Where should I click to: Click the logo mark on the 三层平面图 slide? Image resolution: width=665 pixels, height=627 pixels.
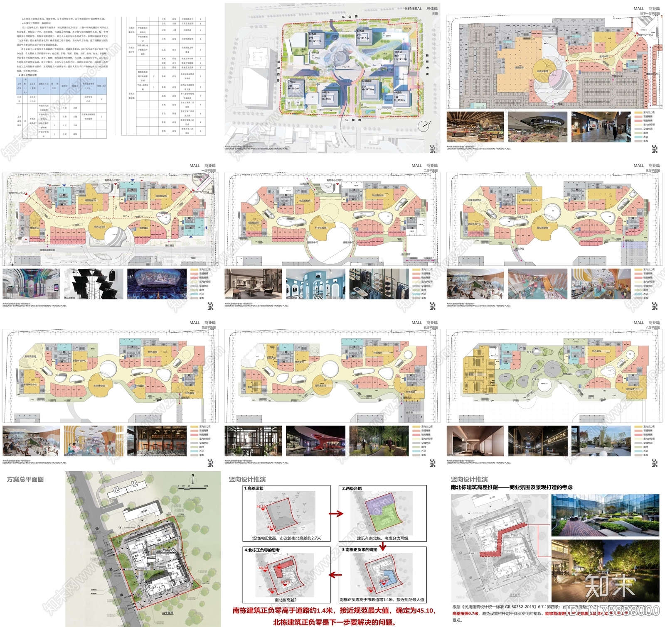(x=655, y=306)
